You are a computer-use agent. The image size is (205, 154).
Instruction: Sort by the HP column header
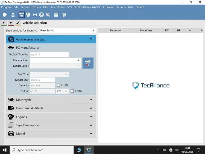181,30
